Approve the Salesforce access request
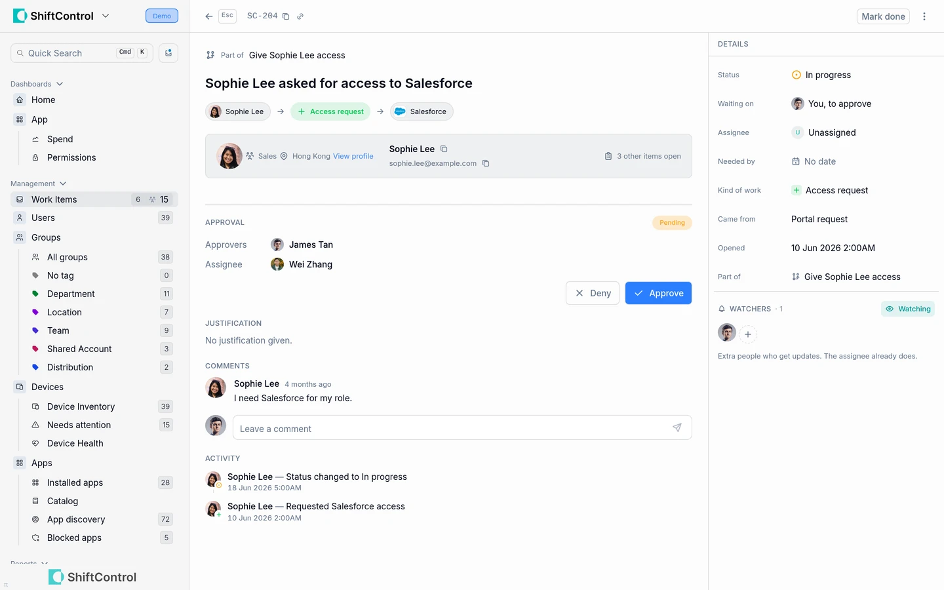 (x=658, y=293)
